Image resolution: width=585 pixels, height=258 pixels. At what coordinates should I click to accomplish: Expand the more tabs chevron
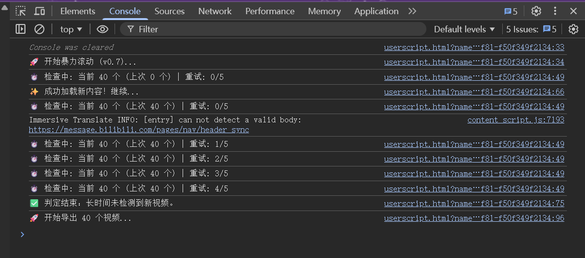(x=412, y=11)
